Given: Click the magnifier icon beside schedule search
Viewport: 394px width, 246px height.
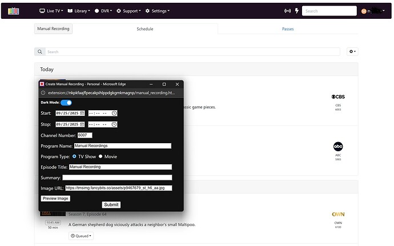Looking at the screenshot, I should 39,52.
